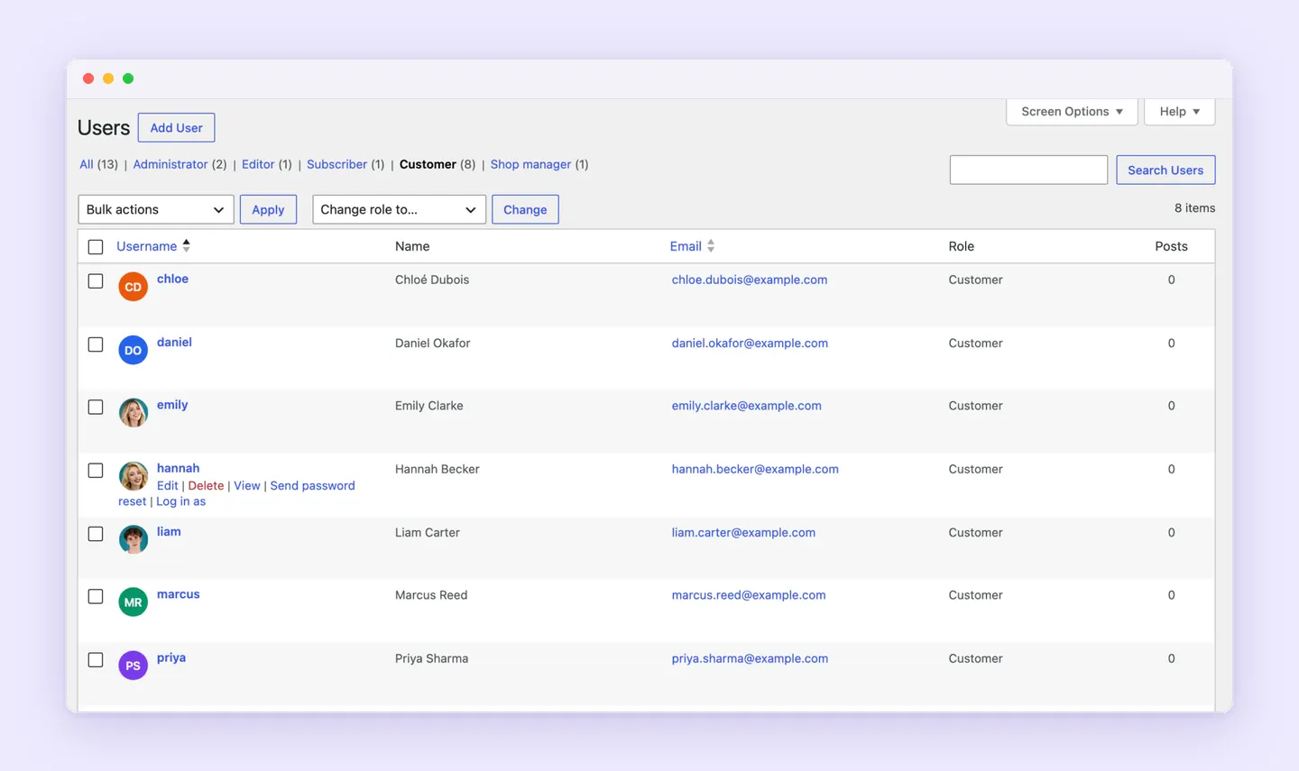Sort table by Username column
Viewport: 1299px width, 771px height.
147,246
